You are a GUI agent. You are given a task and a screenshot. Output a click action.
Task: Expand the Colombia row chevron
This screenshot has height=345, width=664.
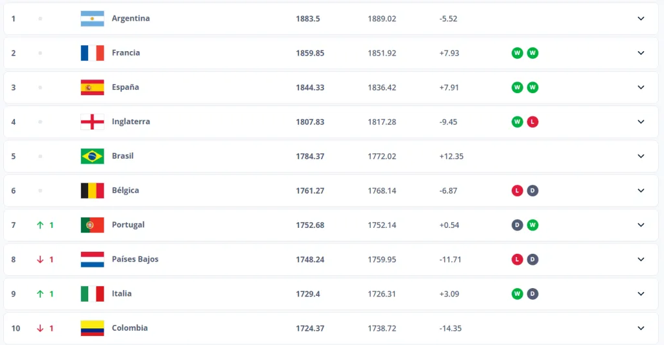click(641, 328)
